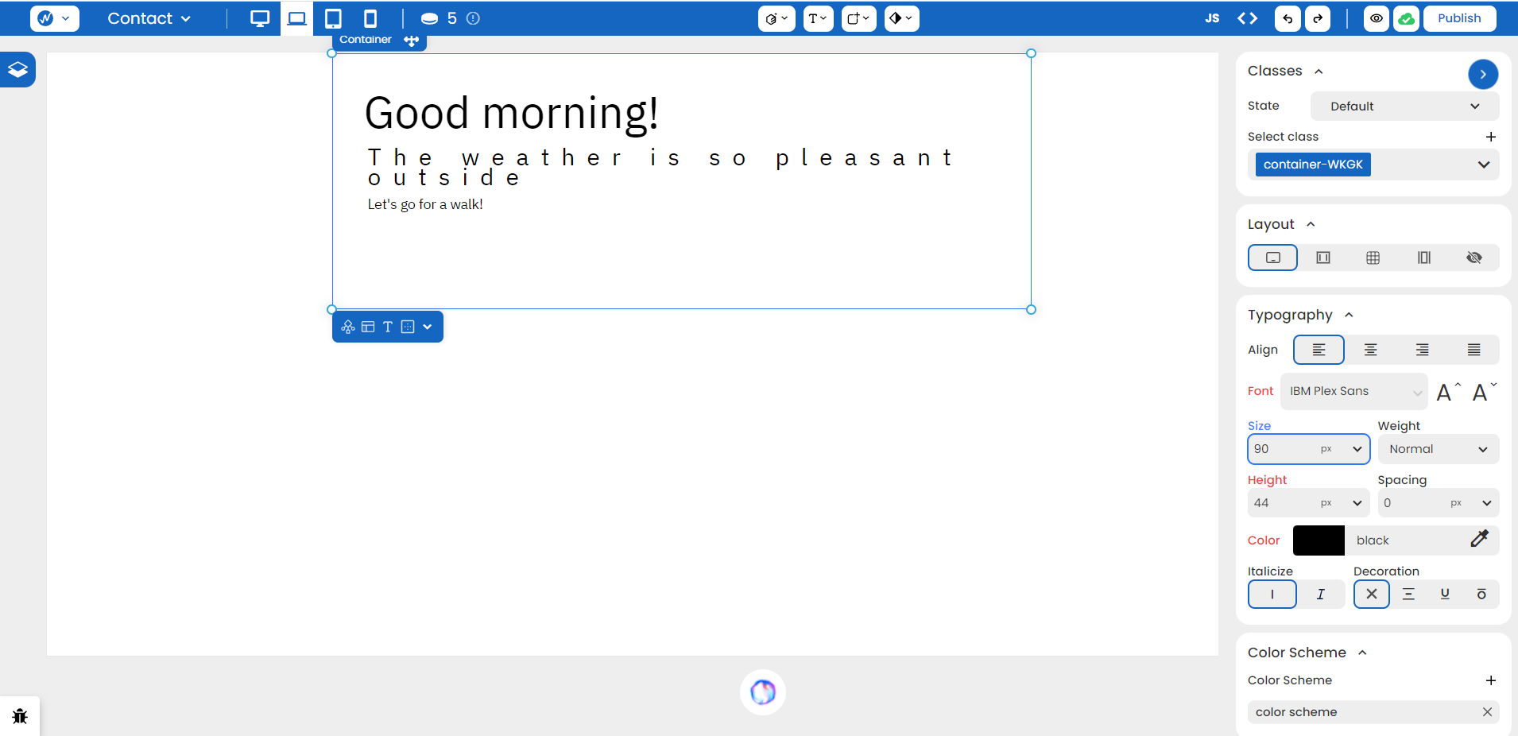Image resolution: width=1518 pixels, height=736 pixels.
Task: Select italic text style
Action: pos(1321,595)
